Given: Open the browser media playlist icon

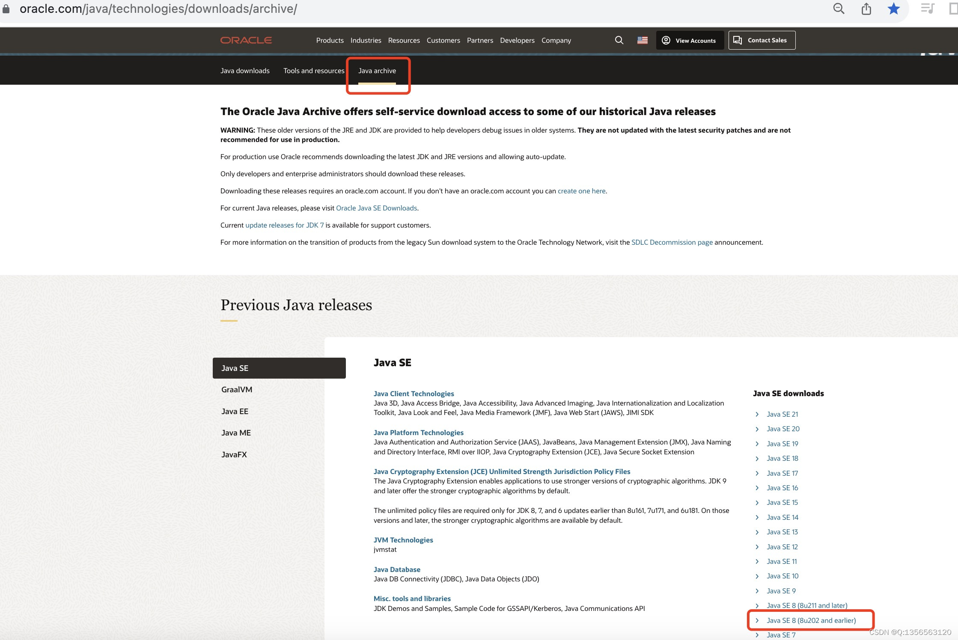Looking at the screenshot, I should [x=928, y=9].
